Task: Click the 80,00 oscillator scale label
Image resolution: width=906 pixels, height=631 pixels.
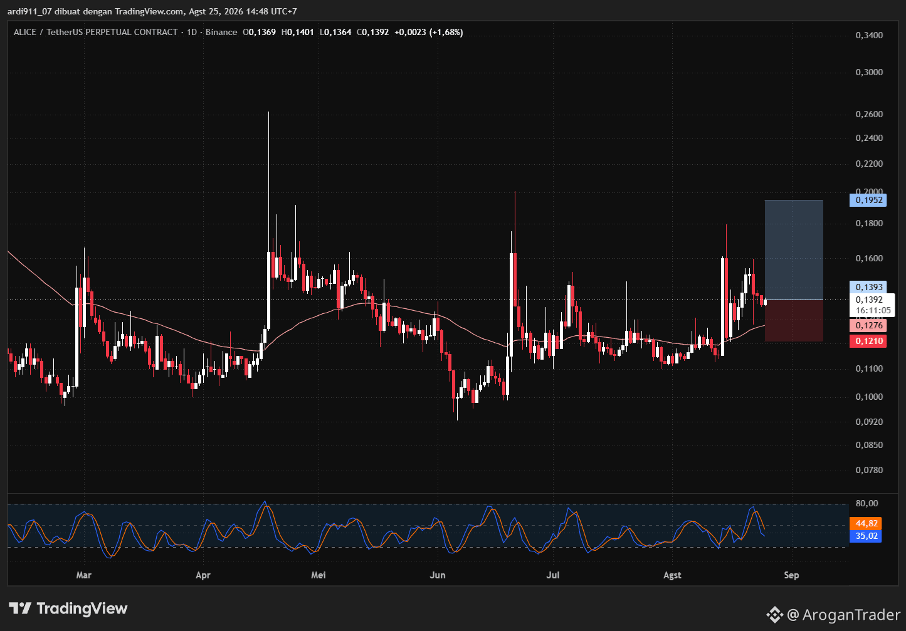Action: 867,503
